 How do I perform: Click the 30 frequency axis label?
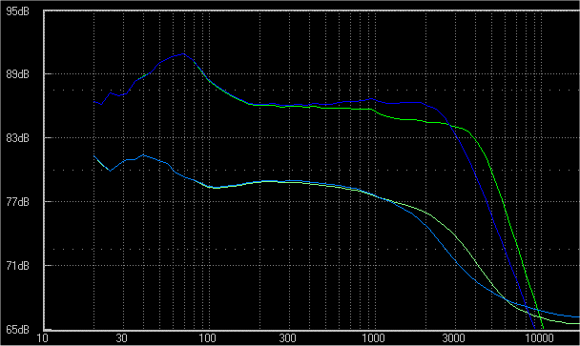(x=122, y=338)
